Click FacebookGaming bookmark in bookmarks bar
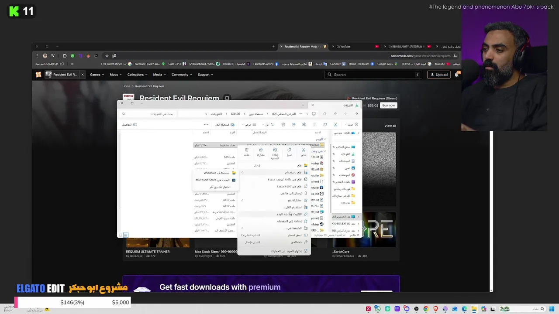Screen dimensions: 559x314 click(x=266, y=64)
